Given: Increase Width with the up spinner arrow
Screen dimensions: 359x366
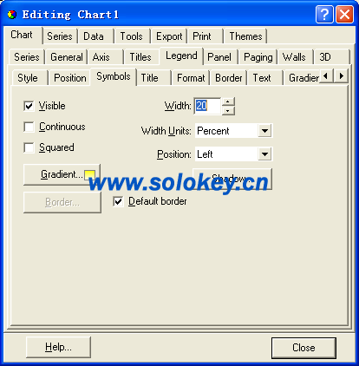Looking at the screenshot, I should [228, 101].
